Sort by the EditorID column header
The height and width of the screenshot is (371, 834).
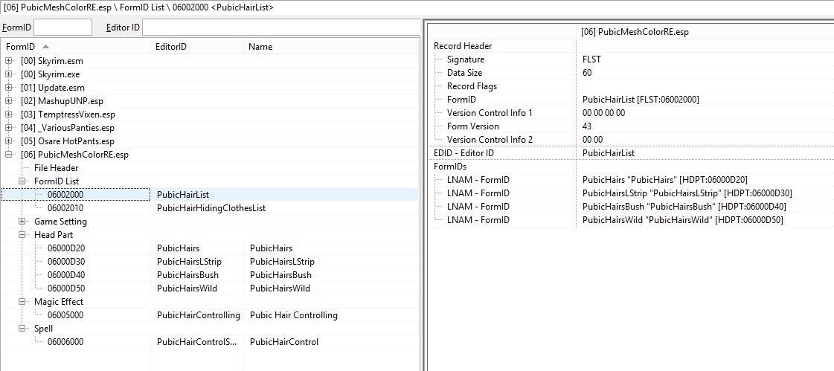coord(197,47)
